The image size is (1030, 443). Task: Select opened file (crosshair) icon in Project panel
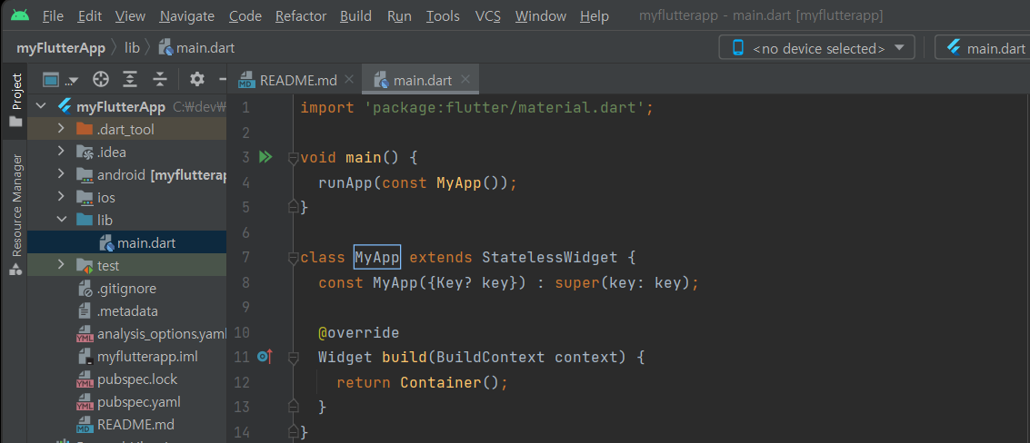point(101,80)
